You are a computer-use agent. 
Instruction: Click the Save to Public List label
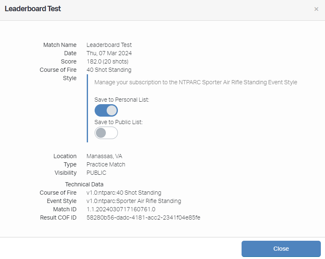click(118, 122)
